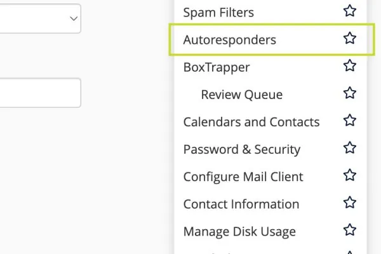
Task: Go to Calendars and Contacts
Action: pos(251,122)
